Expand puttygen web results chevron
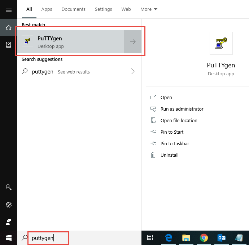This screenshot has width=249, height=245. (x=133, y=71)
